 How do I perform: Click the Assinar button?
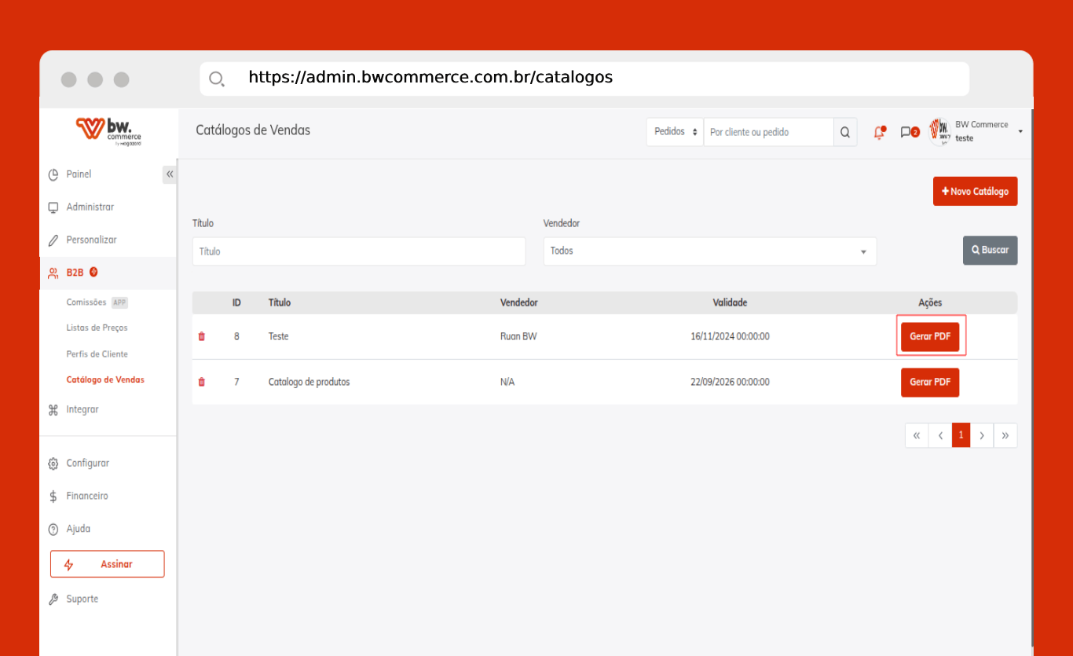coord(108,564)
